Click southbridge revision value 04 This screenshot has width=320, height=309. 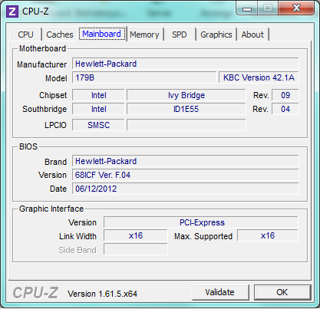click(285, 109)
